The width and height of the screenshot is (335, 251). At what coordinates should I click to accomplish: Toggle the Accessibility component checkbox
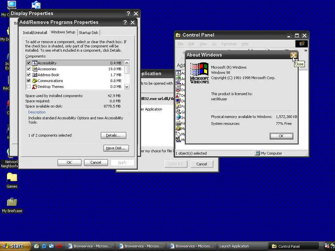click(x=28, y=63)
